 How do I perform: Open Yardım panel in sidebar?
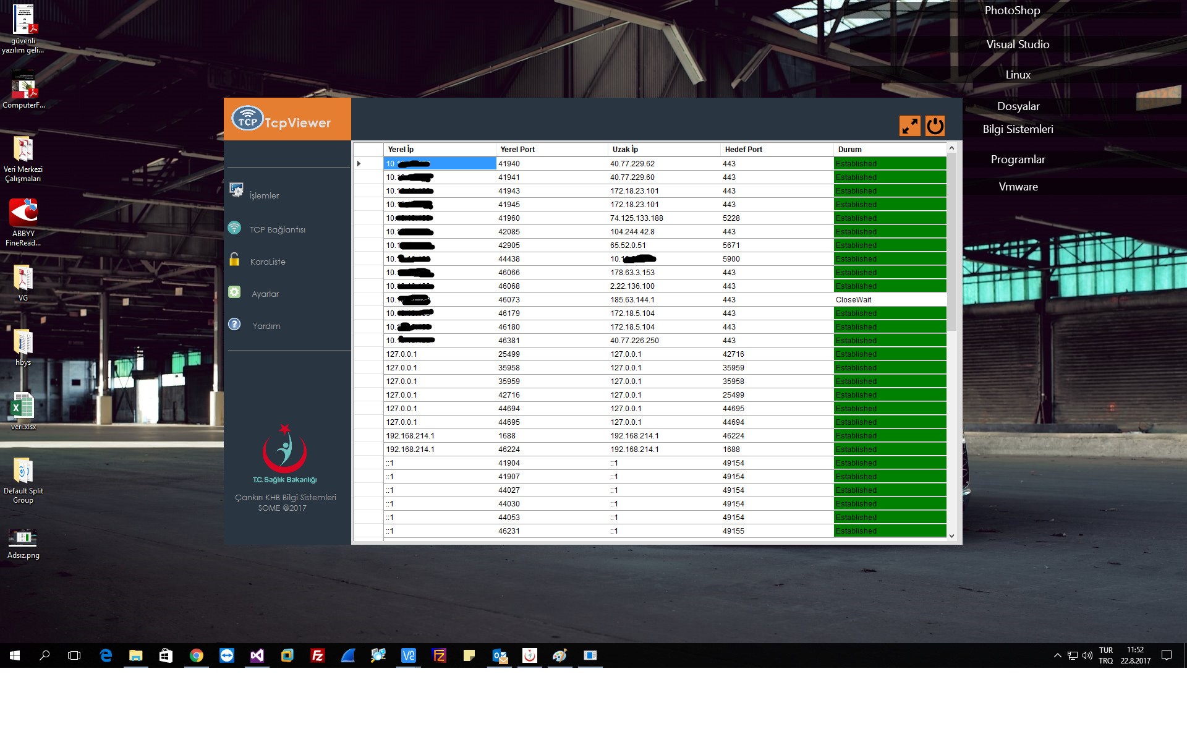[266, 325]
